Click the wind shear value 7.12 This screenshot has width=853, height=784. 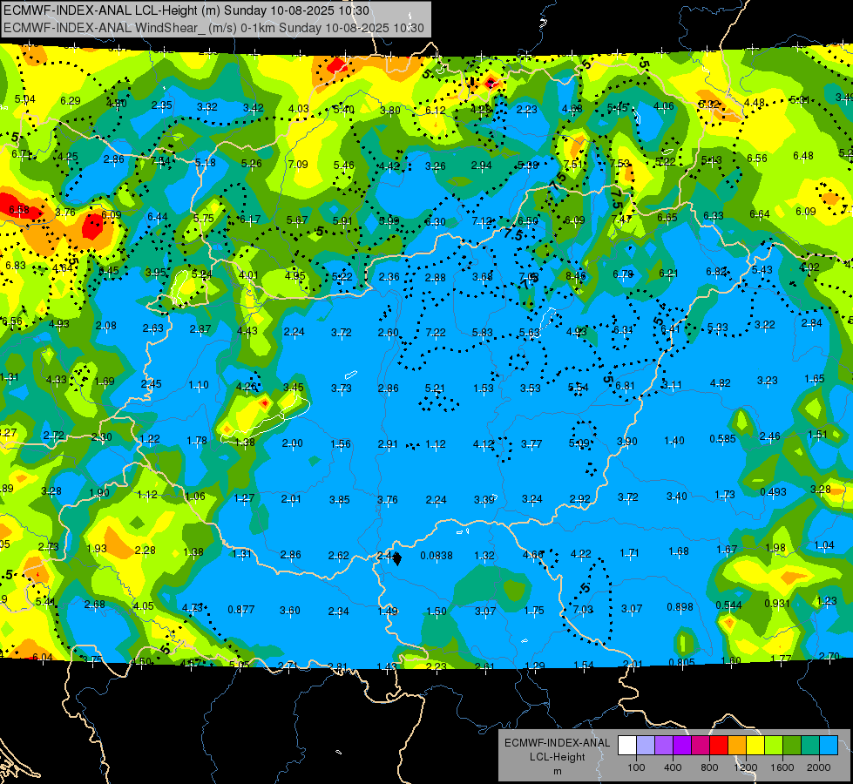coord(482,221)
